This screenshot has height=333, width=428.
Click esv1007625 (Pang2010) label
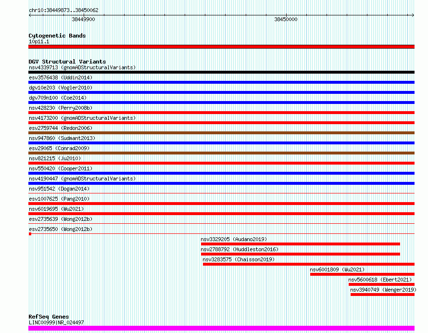click(x=59, y=199)
